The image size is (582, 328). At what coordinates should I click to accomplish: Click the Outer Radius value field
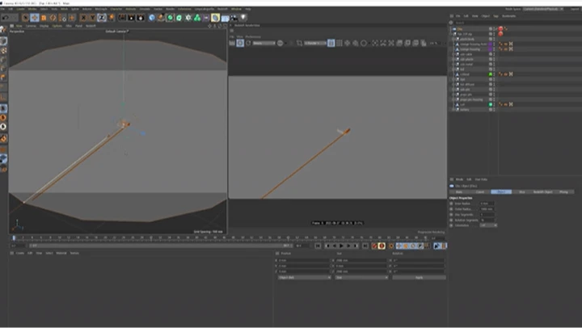pos(487,209)
